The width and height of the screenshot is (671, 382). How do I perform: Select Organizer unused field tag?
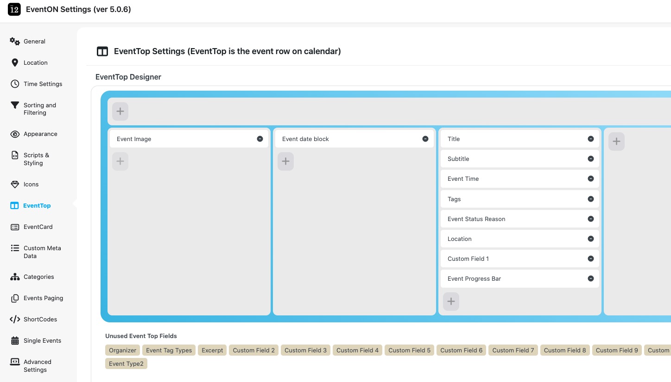[123, 350]
